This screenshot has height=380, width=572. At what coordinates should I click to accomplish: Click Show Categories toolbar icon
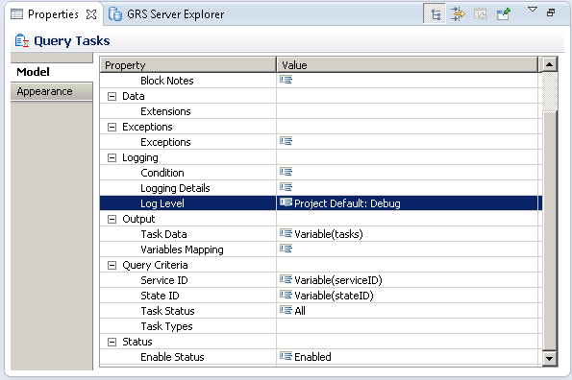coord(435,13)
